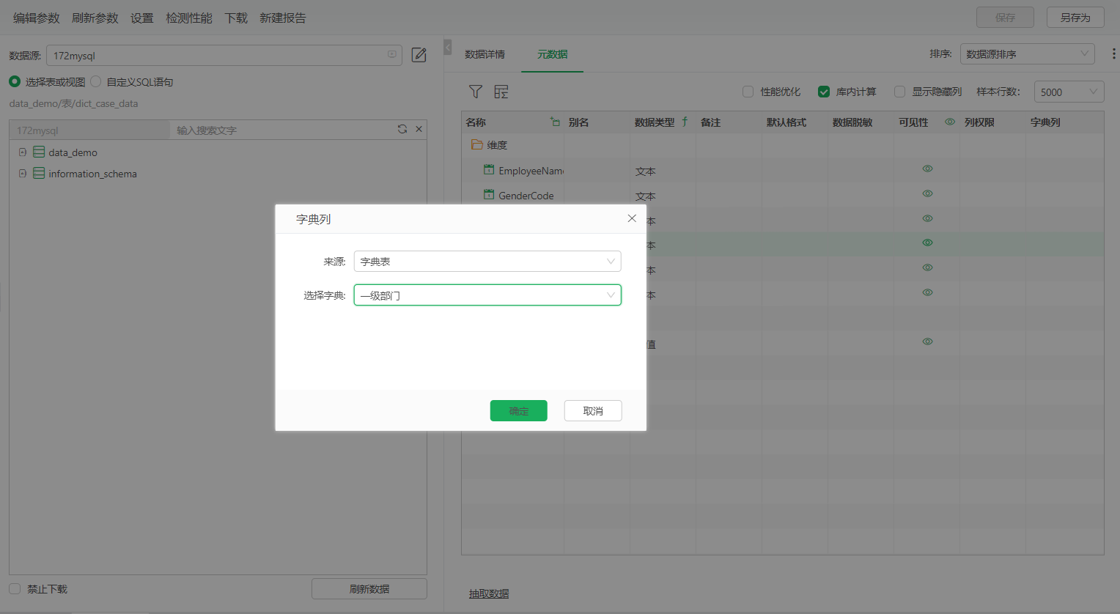Toggle visibility eye for EmployeeName row
Screen dimensions: 1120x614
click(x=927, y=169)
